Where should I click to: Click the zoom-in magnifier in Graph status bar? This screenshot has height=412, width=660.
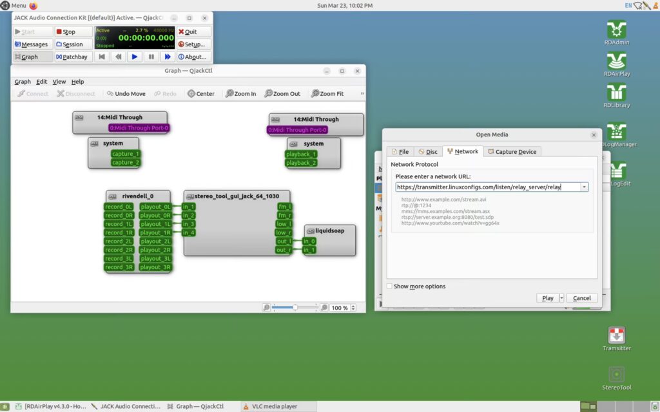coord(324,308)
